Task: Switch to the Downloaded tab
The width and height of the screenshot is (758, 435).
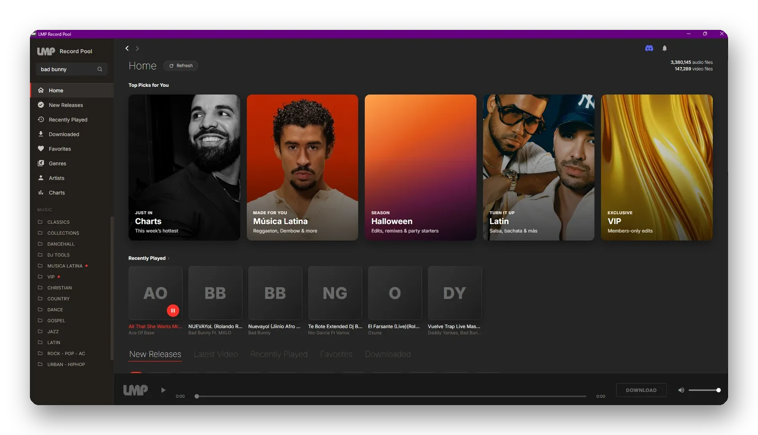Action: pyautogui.click(x=387, y=354)
